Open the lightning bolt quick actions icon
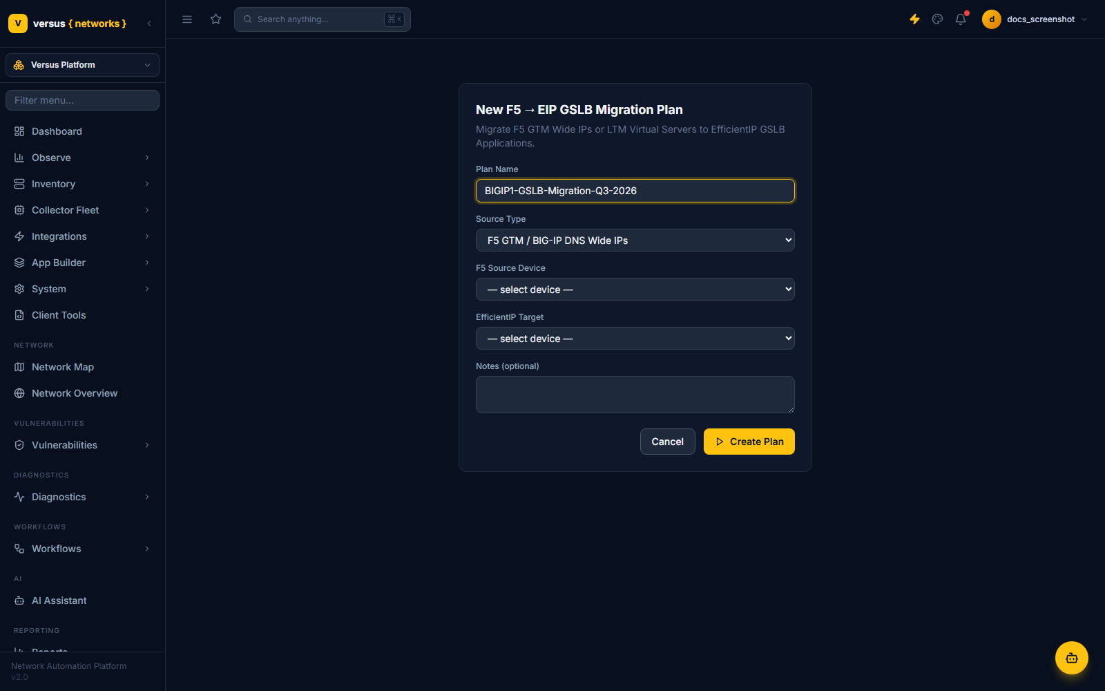This screenshot has height=691, width=1105. pyautogui.click(x=914, y=19)
